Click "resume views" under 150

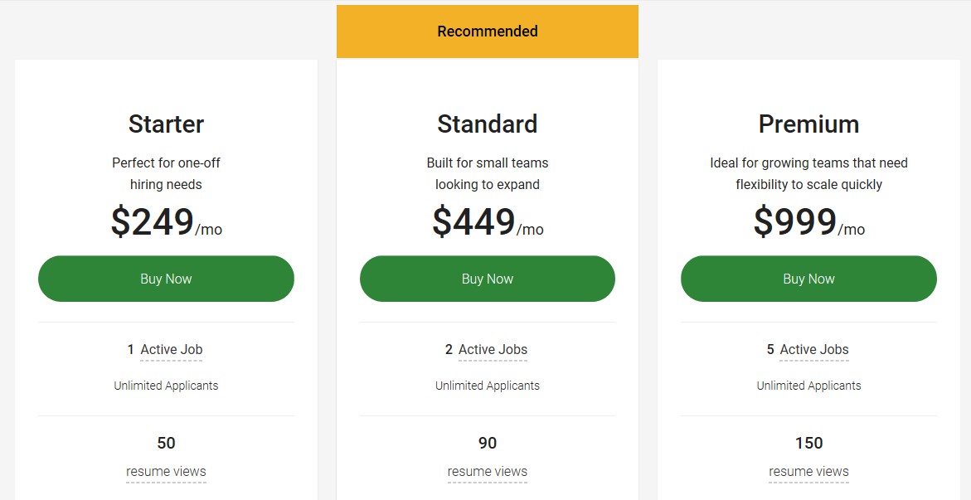click(x=808, y=472)
